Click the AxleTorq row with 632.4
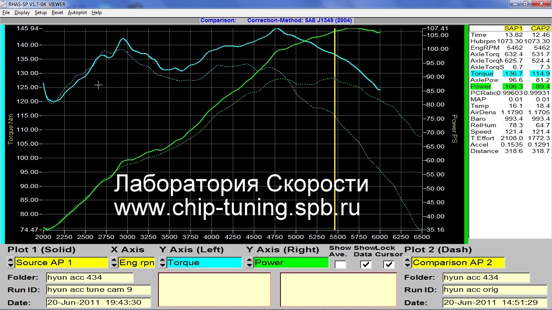Viewport: 552px width, 310px height. pyautogui.click(x=510, y=54)
